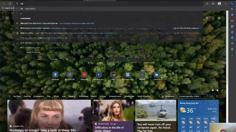This screenshot has height=132, width=236.
Task: Open the Favorites star icon in toolbar
Action: pos(207,4)
